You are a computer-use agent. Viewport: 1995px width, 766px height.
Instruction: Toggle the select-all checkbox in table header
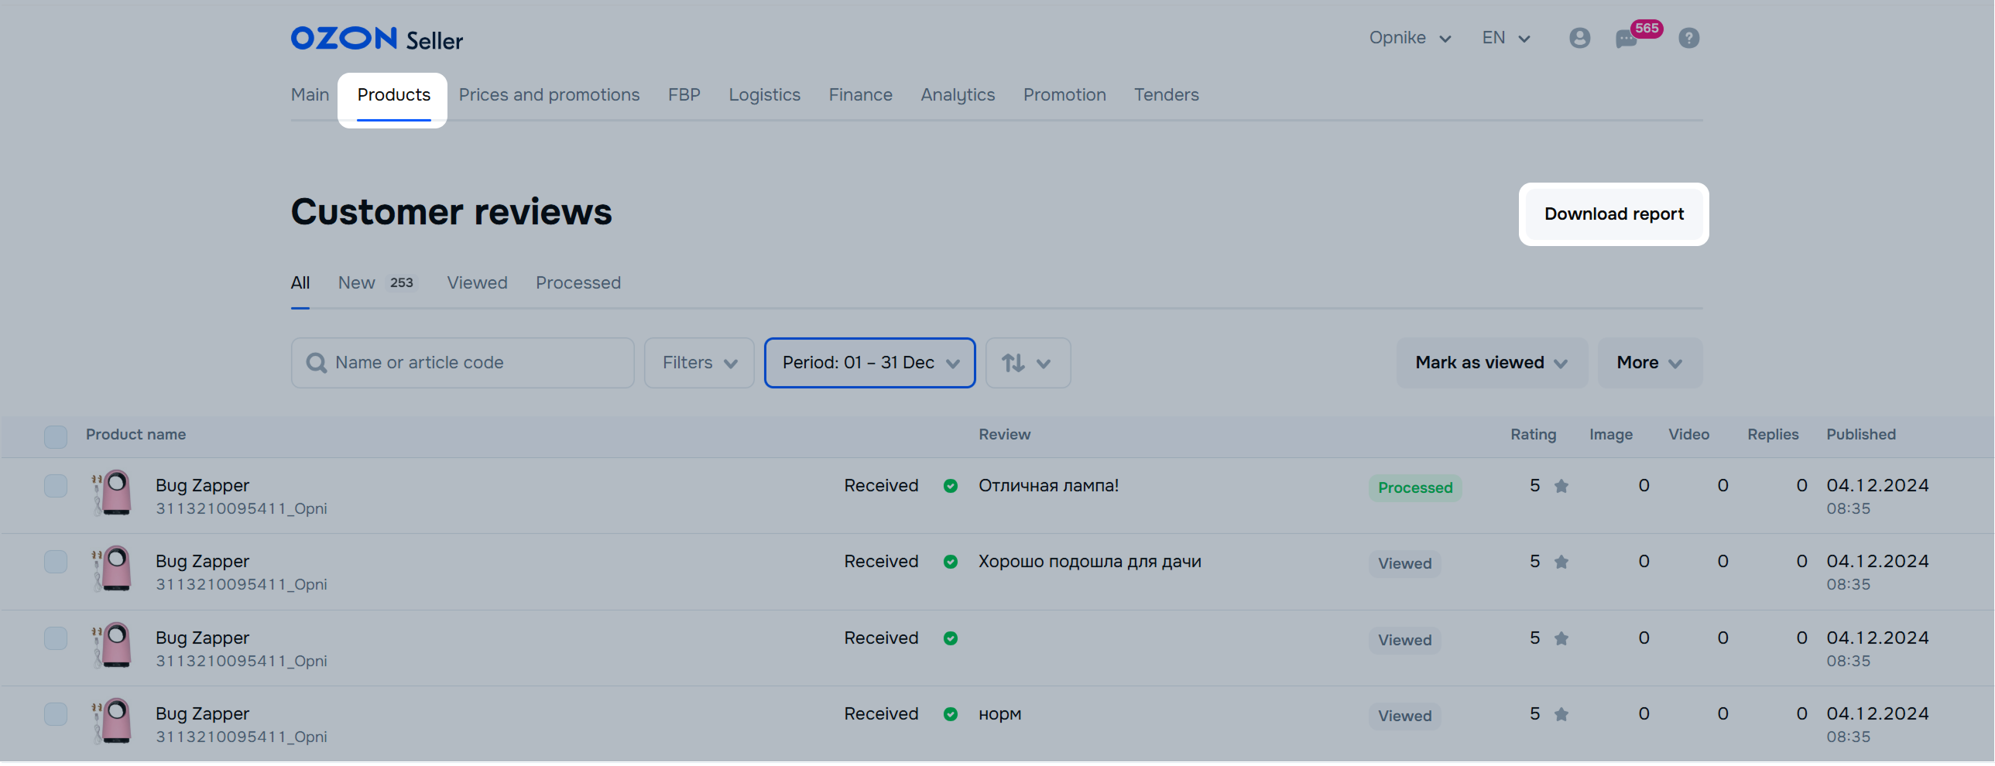click(x=56, y=436)
